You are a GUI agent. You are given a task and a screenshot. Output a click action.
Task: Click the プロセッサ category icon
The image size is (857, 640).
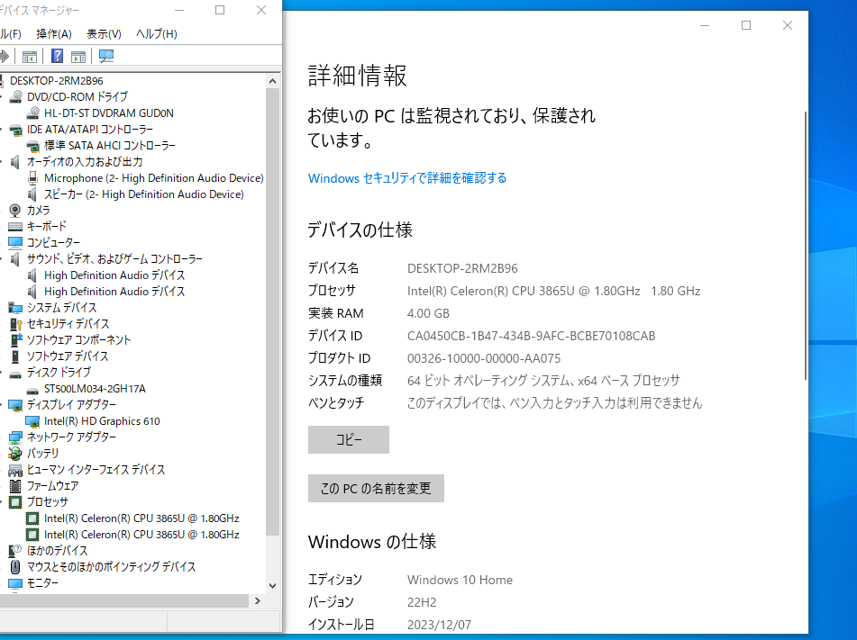(15, 502)
